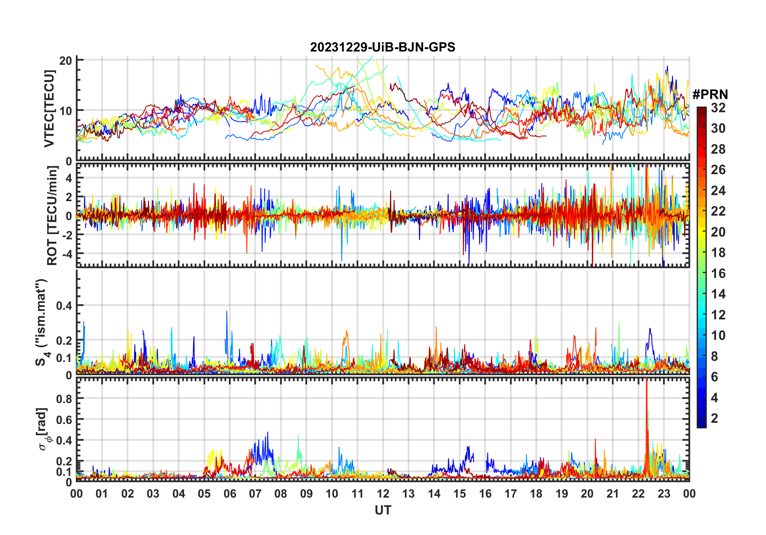The width and height of the screenshot is (766, 535).
Task: Click ROT axis tick label 4
Action: (x=69, y=178)
